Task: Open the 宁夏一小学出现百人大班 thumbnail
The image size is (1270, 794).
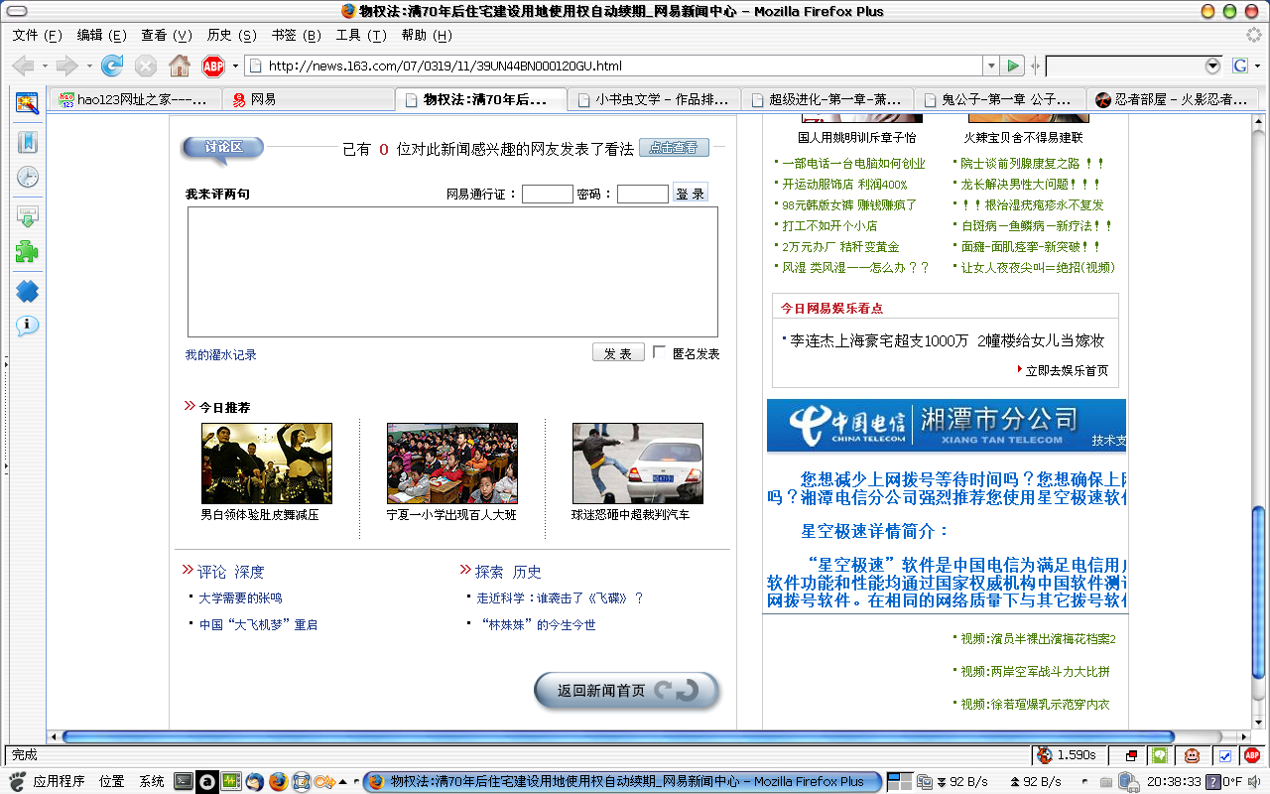Action: (452, 463)
